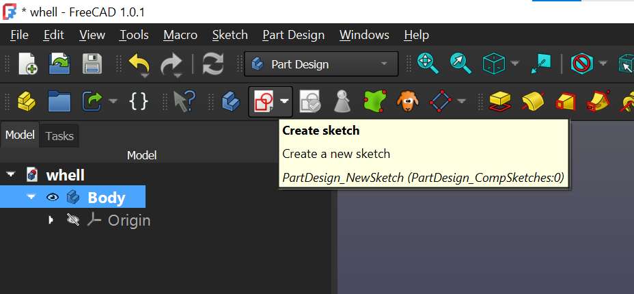The height and width of the screenshot is (294, 634).
Task: Open the undo history dropdown arrow
Action: [144, 76]
